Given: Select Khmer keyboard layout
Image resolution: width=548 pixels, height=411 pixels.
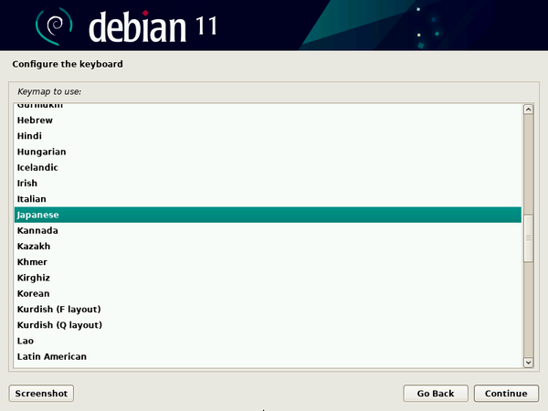Looking at the screenshot, I should (x=31, y=262).
